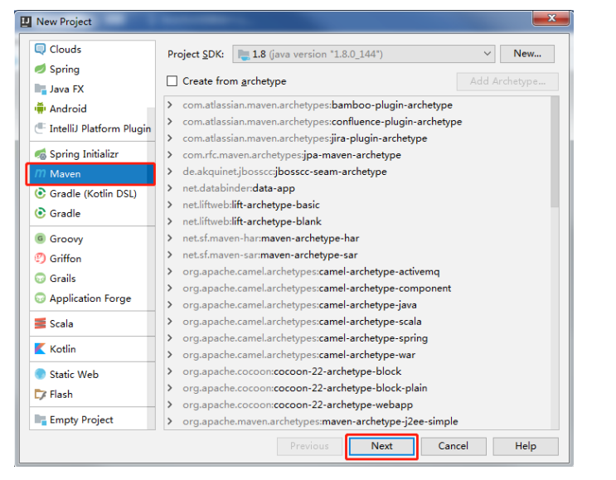The width and height of the screenshot is (616, 480).
Task: Expand jbosscc-seam-archetype chevron
Action: (x=170, y=172)
